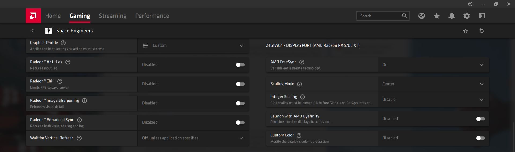515x152 pixels.
Task: Show help for Wait for Vertical Refresh
Action: pos(79,138)
